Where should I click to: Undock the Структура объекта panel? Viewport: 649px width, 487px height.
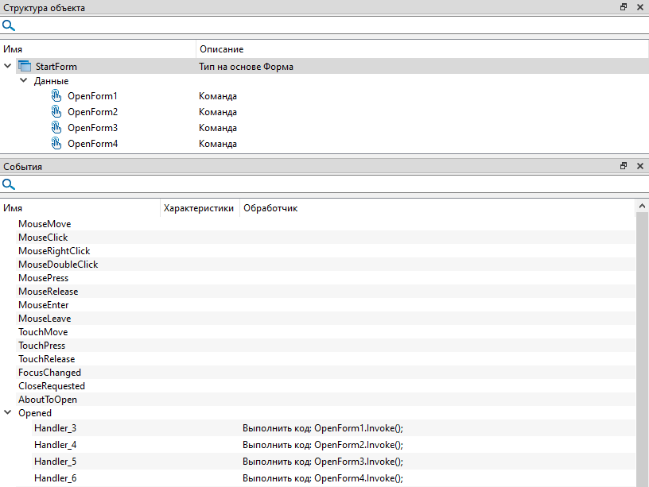pyautogui.click(x=624, y=7)
